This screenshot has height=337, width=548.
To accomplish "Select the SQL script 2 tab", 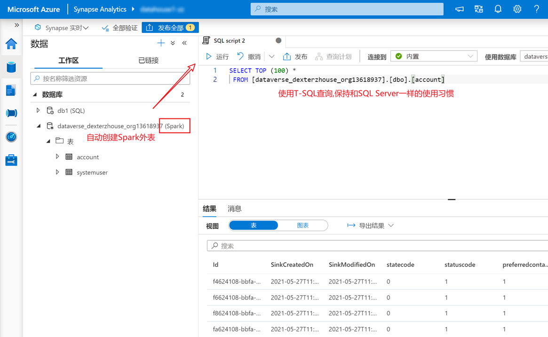I will pyautogui.click(x=229, y=40).
